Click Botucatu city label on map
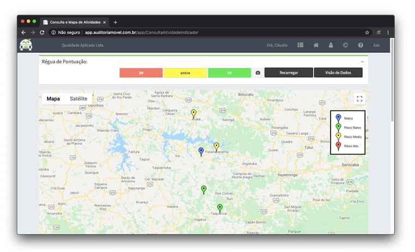The image size is (415, 252). (245, 94)
